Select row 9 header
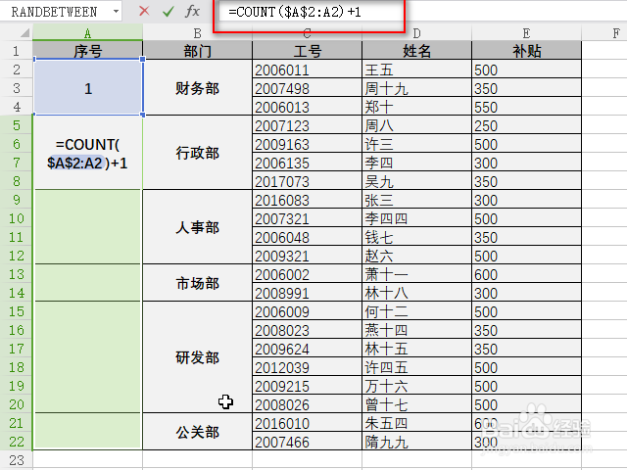This screenshot has height=470, width=627. [x=16, y=200]
